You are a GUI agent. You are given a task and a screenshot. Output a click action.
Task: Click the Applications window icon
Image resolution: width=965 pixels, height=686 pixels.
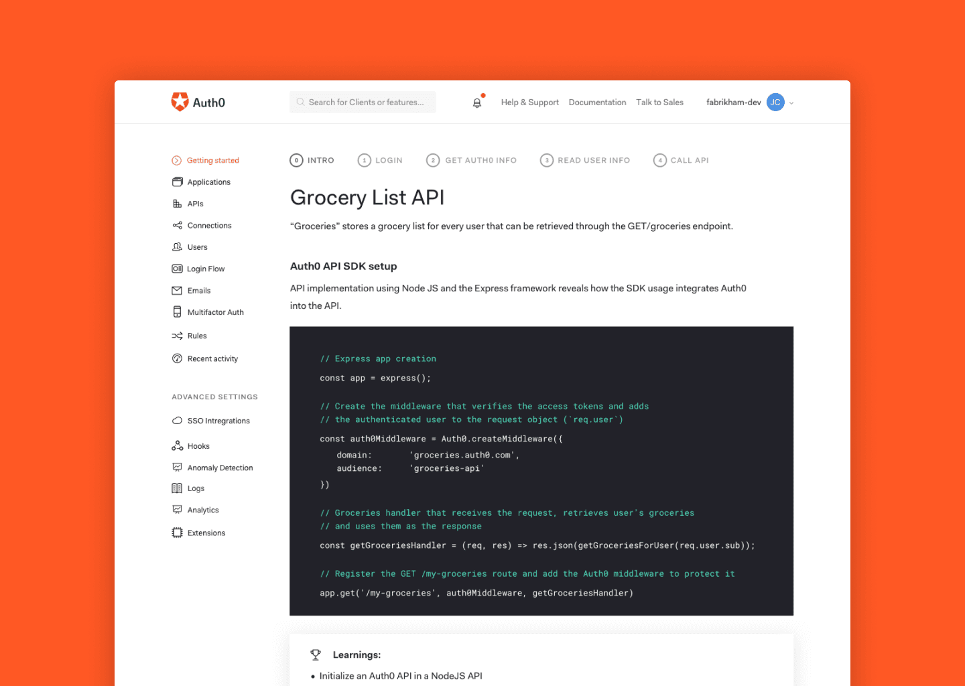click(x=177, y=182)
